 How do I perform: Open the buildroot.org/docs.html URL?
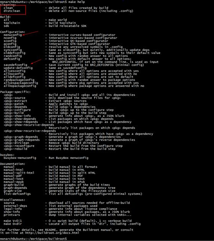[x=52, y=233]
